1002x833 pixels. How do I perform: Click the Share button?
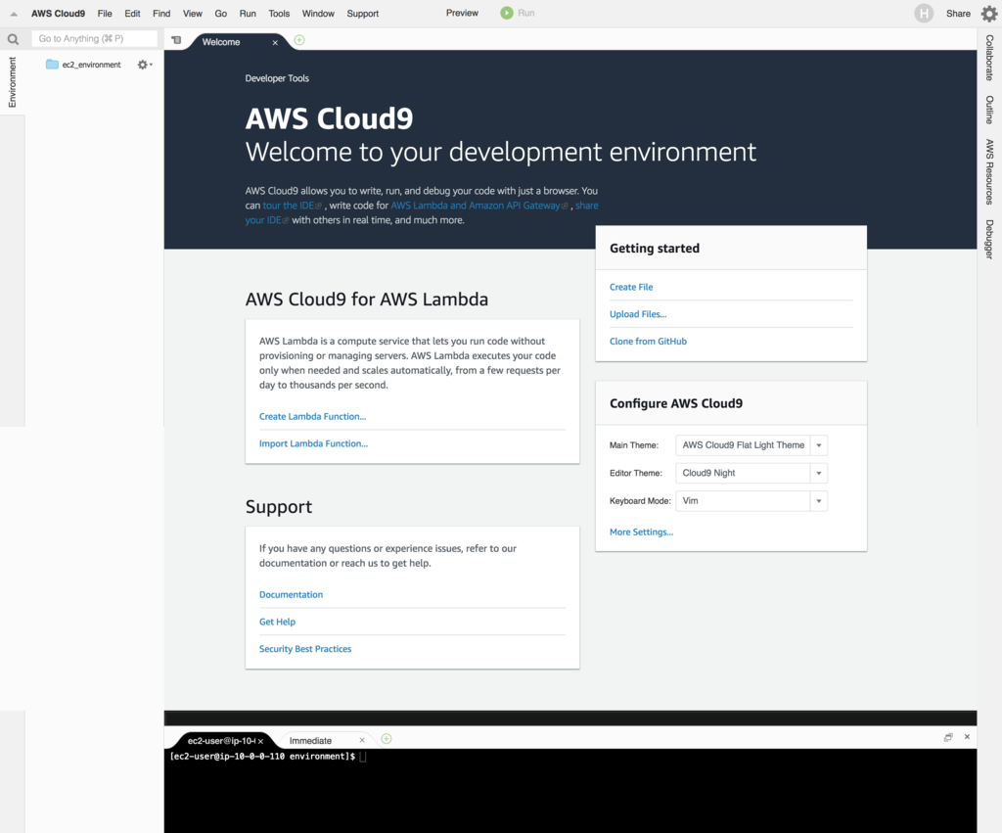tap(958, 14)
